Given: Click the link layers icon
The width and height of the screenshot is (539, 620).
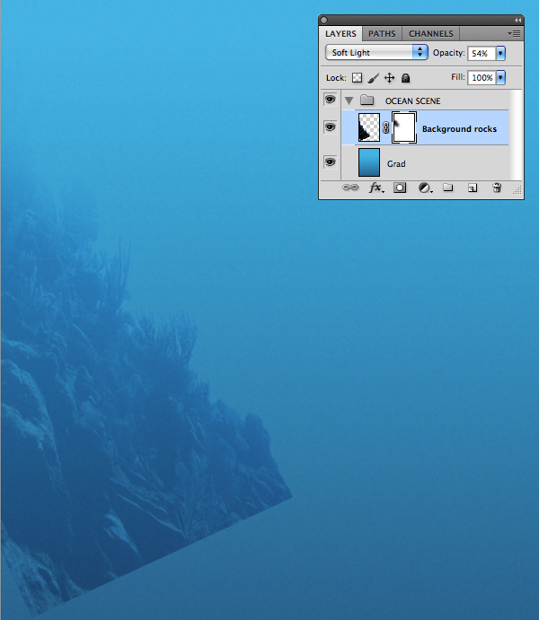Looking at the screenshot, I should (350, 188).
